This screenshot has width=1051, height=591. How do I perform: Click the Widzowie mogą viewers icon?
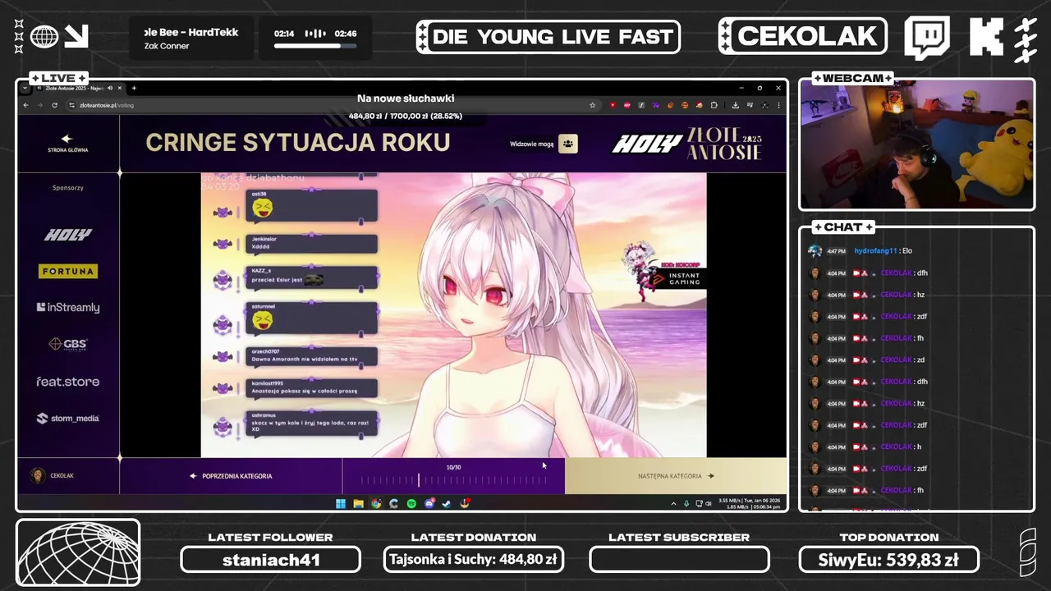tap(568, 144)
